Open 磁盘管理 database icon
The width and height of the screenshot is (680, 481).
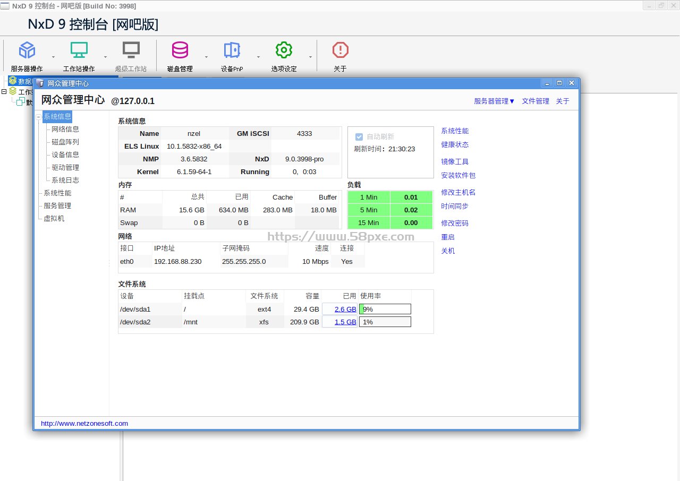coord(180,50)
